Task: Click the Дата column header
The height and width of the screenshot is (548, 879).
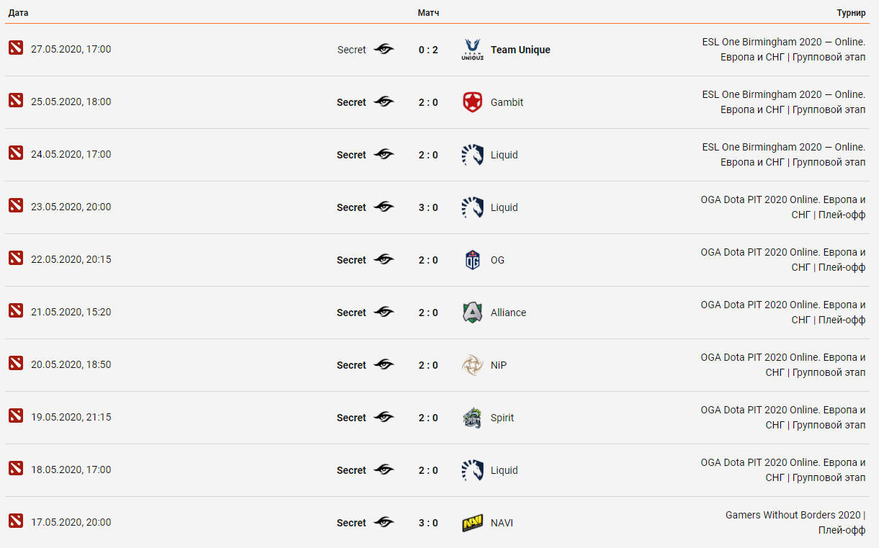Action: pos(19,13)
